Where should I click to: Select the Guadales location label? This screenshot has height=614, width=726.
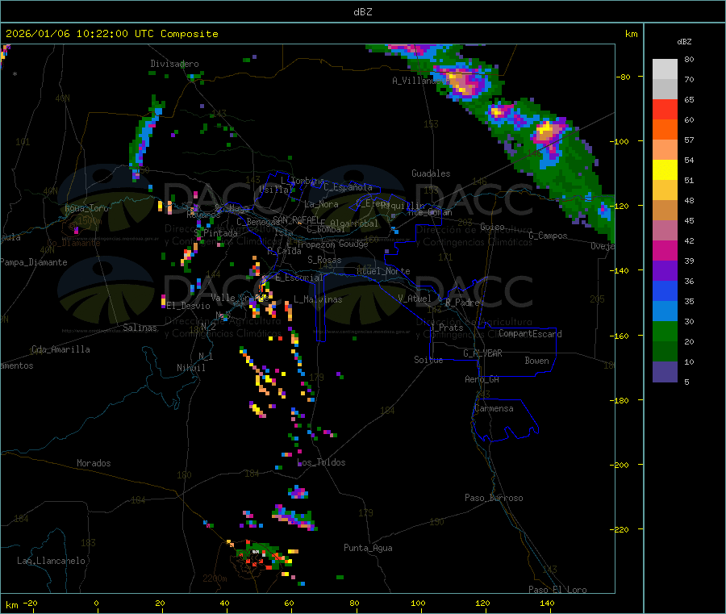pyautogui.click(x=431, y=173)
